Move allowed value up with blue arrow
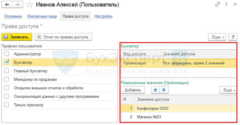Image resolution: width=240 pixels, height=125 pixels. pyautogui.click(x=156, y=90)
